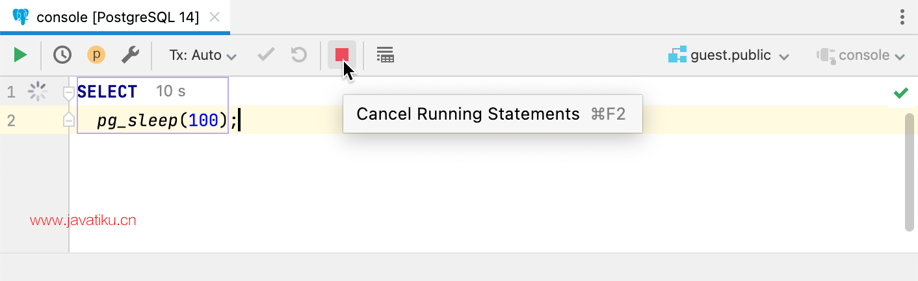Click the Rollback arrow icon
The height and width of the screenshot is (281, 918).
click(x=298, y=55)
